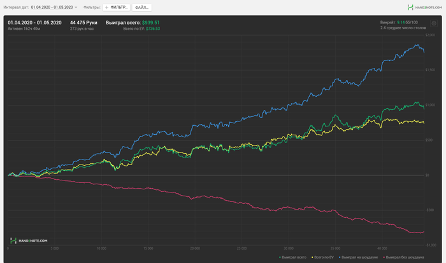
Task: Click the '273 рук в час' text
Action: (x=82, y=29)
